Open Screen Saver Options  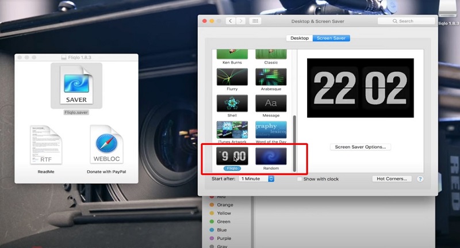361,147
